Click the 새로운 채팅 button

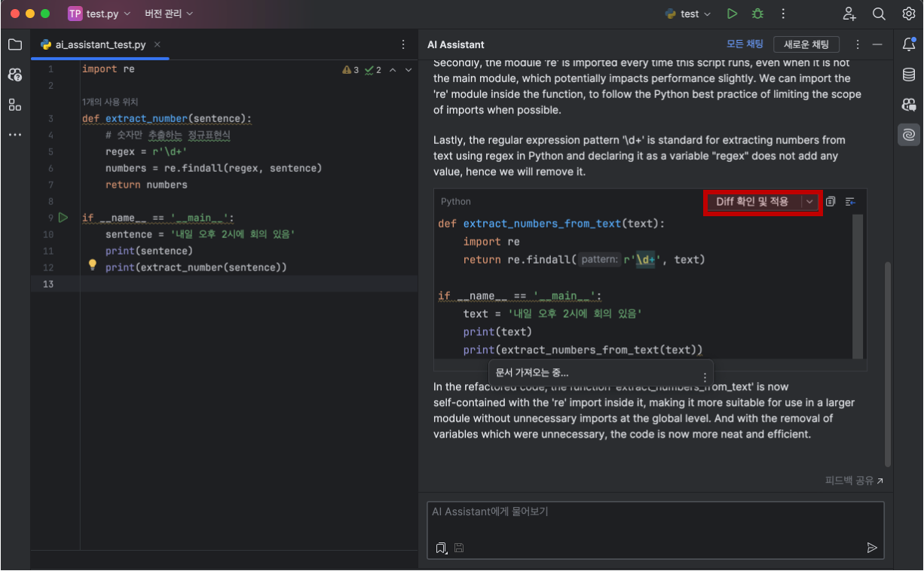point(806,44)
